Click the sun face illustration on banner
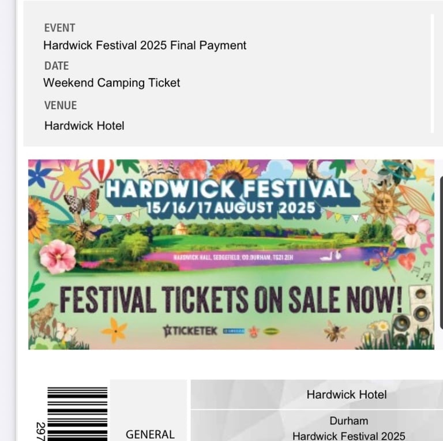Screen dimensions: 443x441 pos(383,201)
